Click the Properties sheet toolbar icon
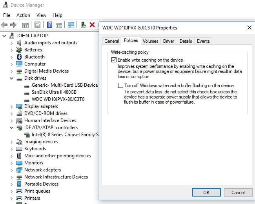This screenshot has height=204, width=255. coord(37,25)
